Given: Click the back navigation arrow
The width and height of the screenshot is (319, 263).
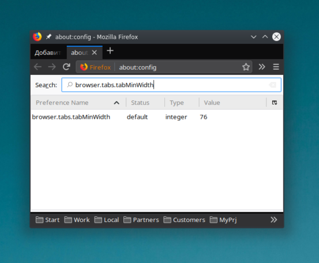Looking at the screenshot, I should coord(38,67).
